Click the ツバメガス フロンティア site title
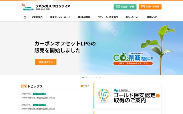 [53, 6]
